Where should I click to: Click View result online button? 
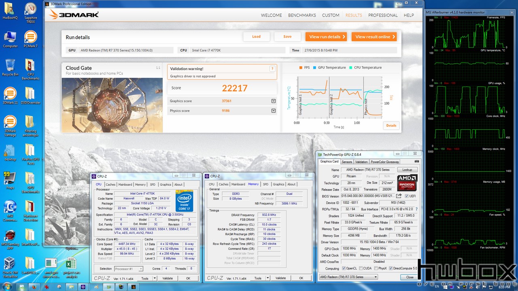tap(374, 37)
